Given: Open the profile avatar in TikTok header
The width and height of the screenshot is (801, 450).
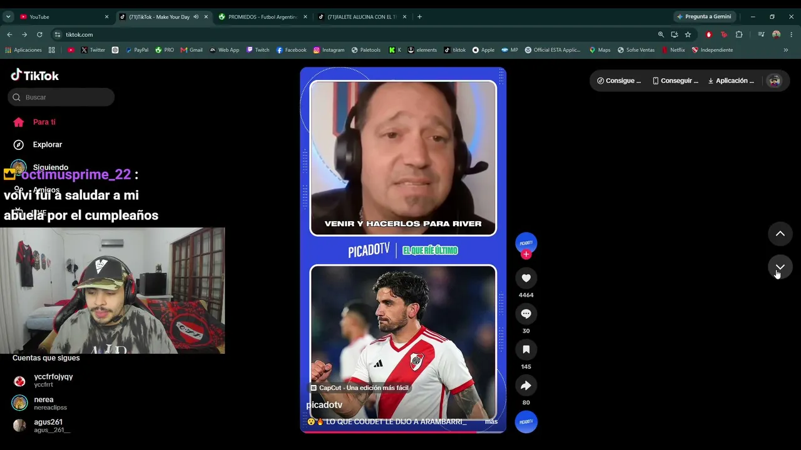Looking at the screenshot, I should [775, 81].
